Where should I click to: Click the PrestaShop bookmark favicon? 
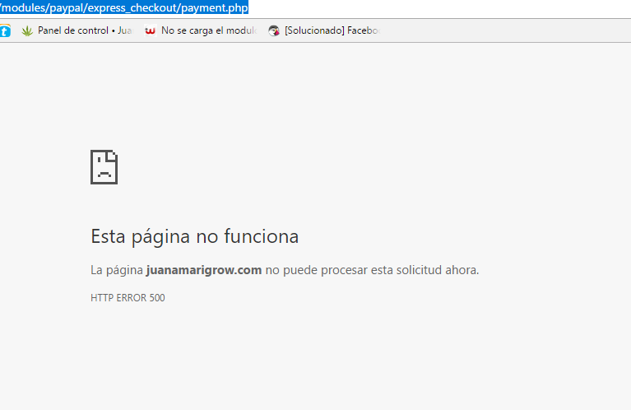pyautogui.click(x=274, y=30)
